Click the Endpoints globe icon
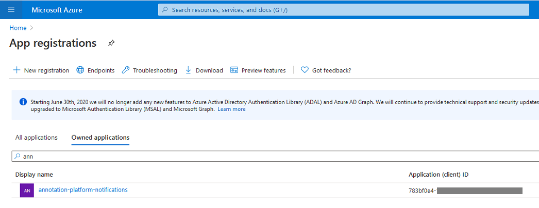 pos(80,70)
